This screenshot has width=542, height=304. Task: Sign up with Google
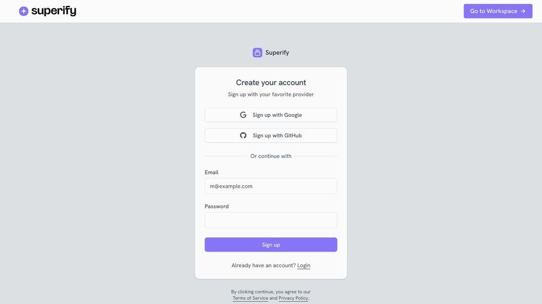tap(271, 115)
